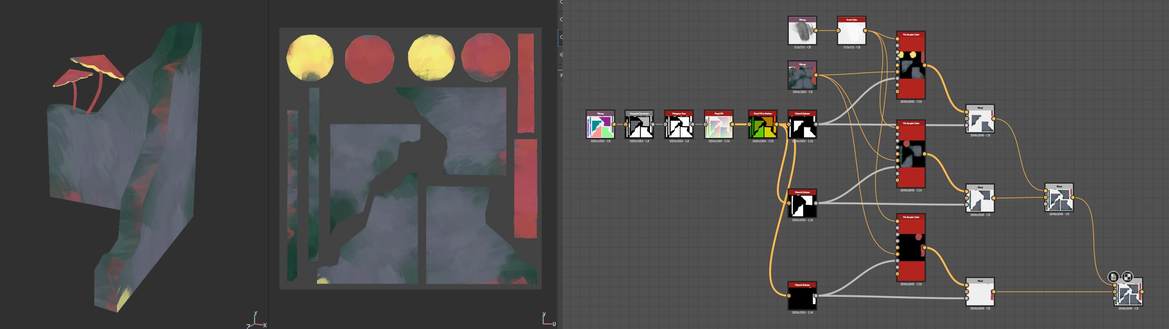Select the Flood Fill to Position node
Screen dimensions: 1169x329
tap(763, 124)
